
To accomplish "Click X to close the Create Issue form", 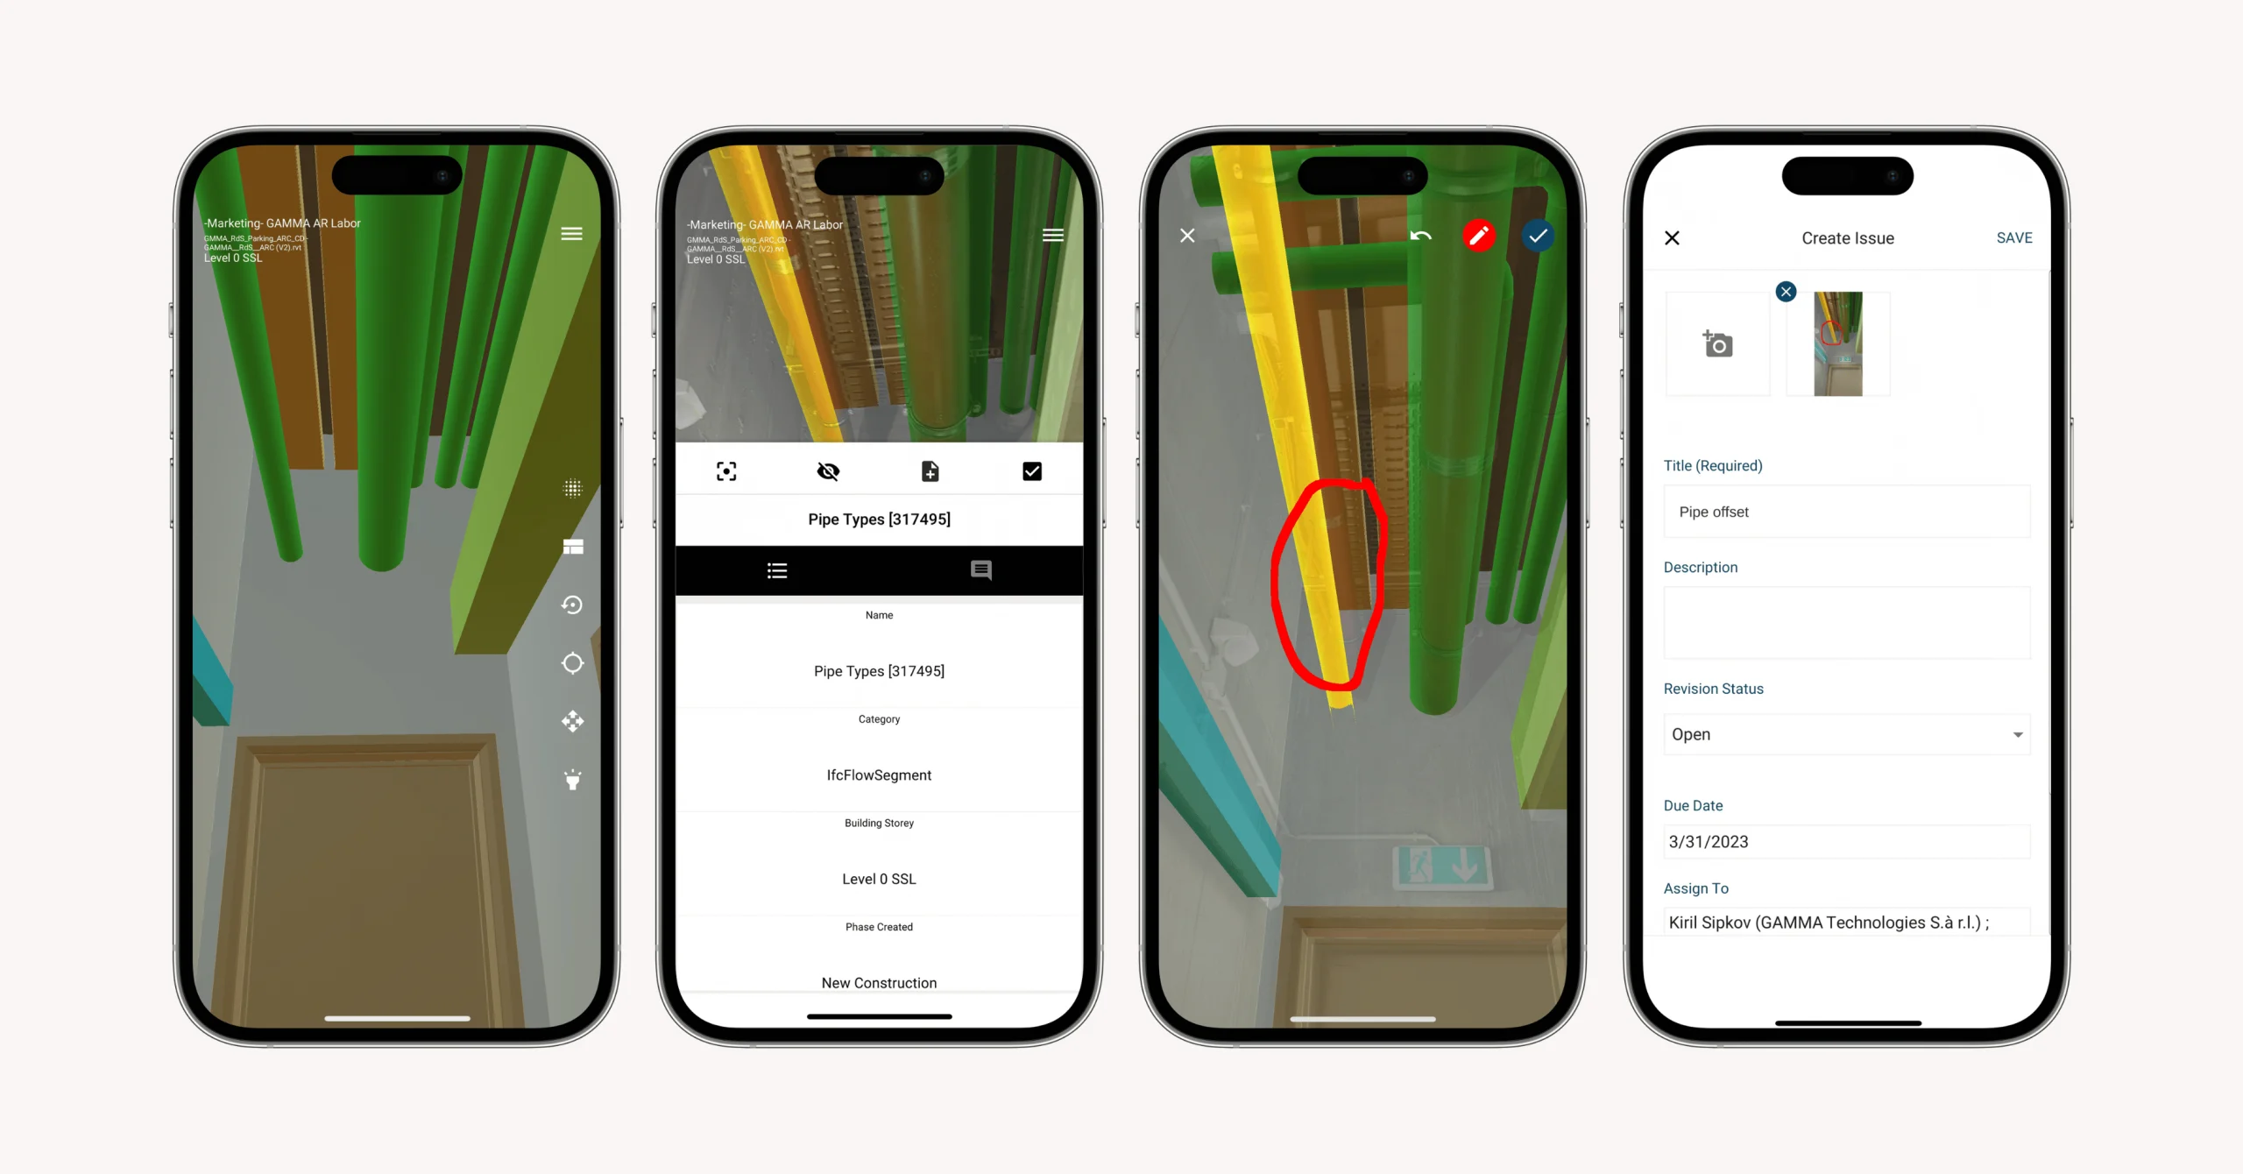I will point(1670,237).
